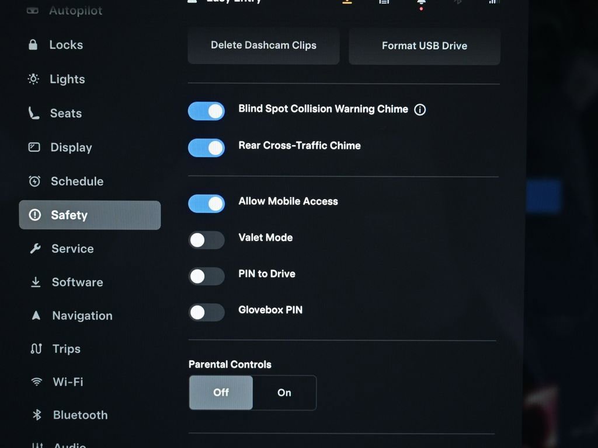Switch to the Display section

[34, 148]
